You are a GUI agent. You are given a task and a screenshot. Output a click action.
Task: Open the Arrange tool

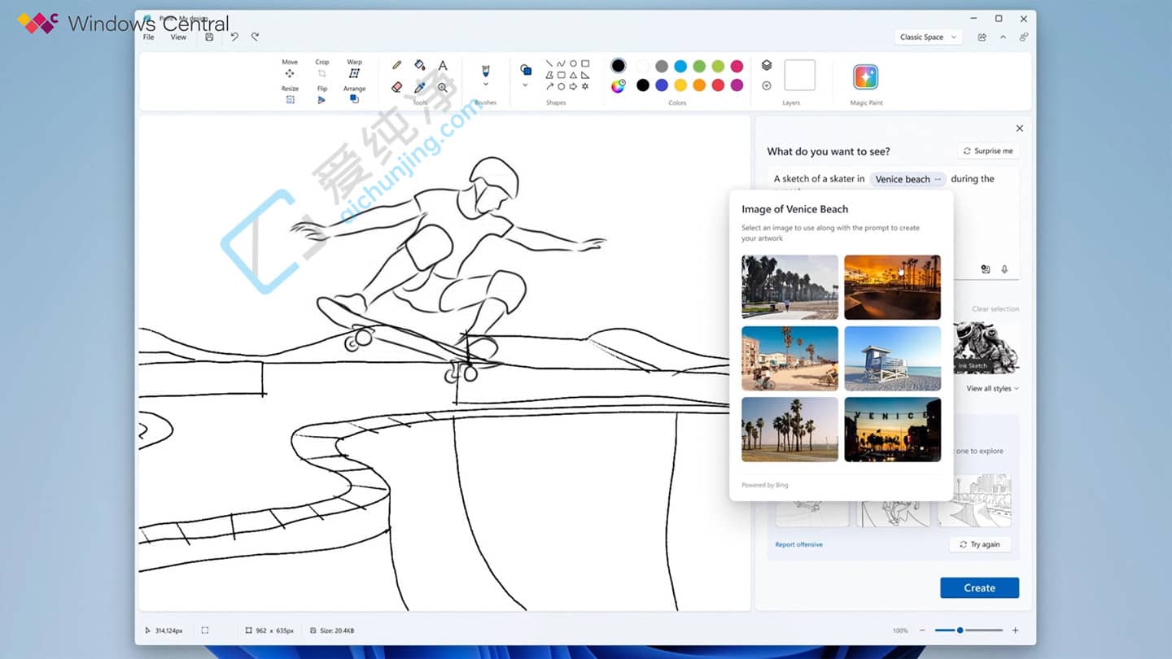pos(354,94)
